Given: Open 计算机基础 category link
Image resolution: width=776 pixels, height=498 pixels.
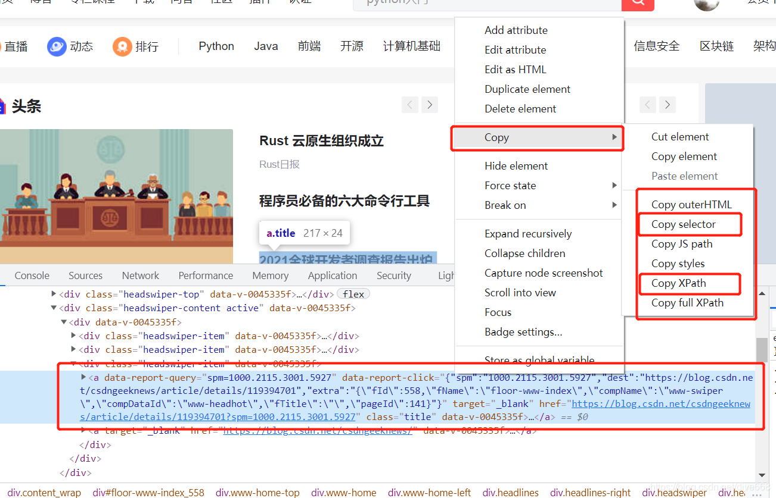Looking at the screenshot, I should tap(412, 46).
